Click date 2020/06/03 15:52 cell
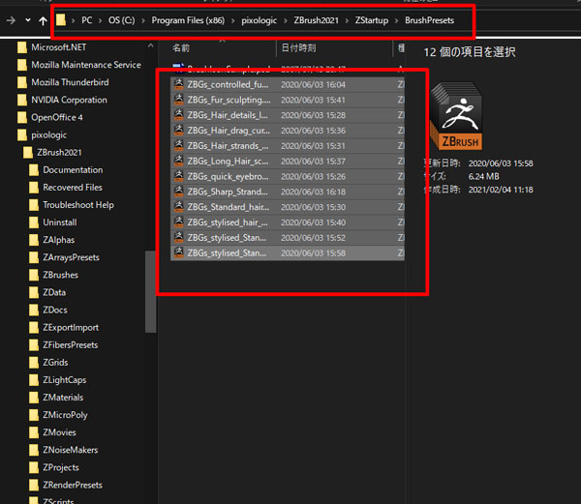581x504 pixels. [313, 238]
